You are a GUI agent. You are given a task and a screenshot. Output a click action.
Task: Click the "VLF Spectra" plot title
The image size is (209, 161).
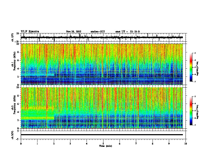pos(30,32)
